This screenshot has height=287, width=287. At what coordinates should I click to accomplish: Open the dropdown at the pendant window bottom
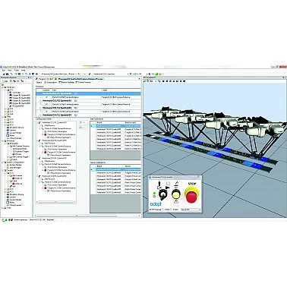191,210
